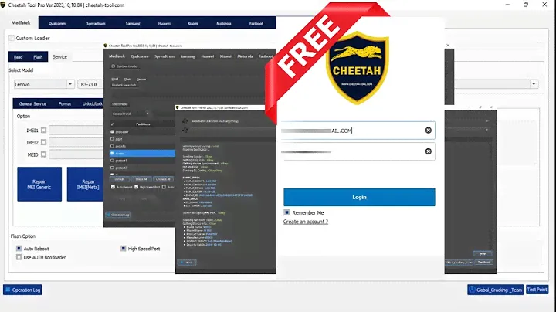Viewport: 556px width, 312px height.
Task: Expand the dropdown arrow at far right
Action: coord(534,84)
